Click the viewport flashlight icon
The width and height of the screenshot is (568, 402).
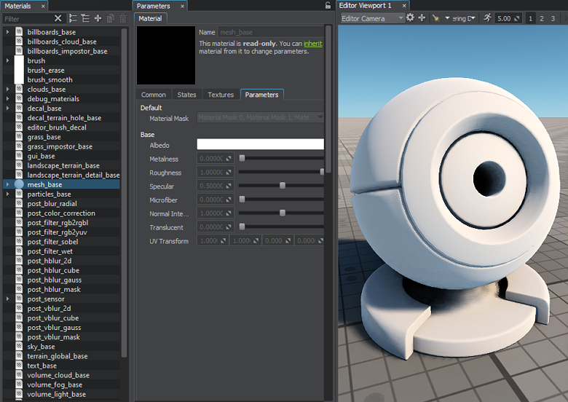pyautogui.click(x=435, y=18)
